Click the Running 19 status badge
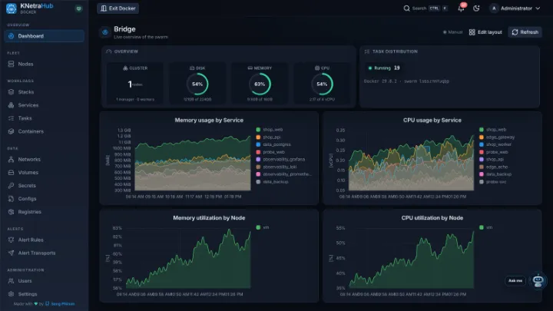The height and width of the screenshot is (311, 553). tap(384, 68)
